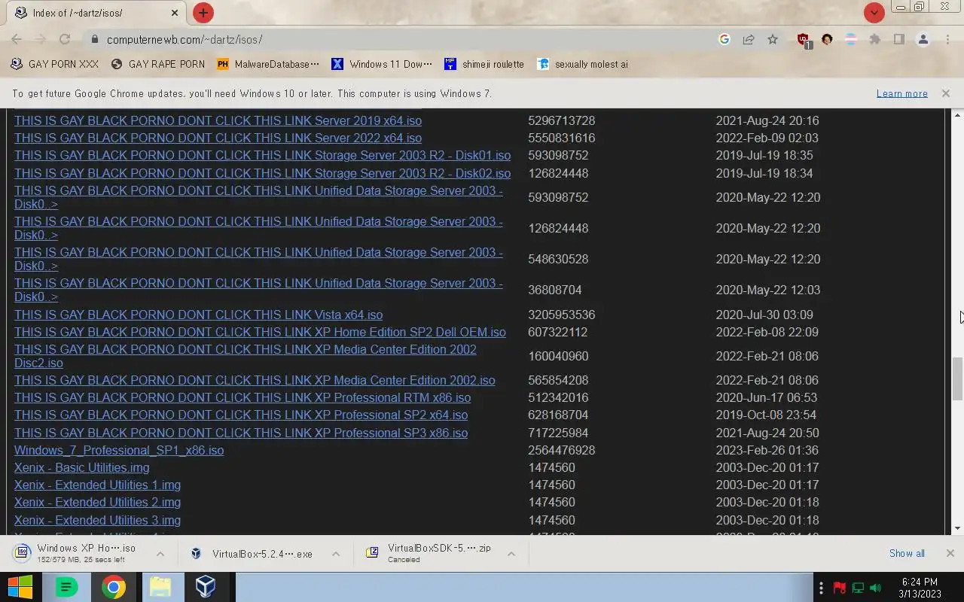Click the red flag tray icon

[840, 588]
